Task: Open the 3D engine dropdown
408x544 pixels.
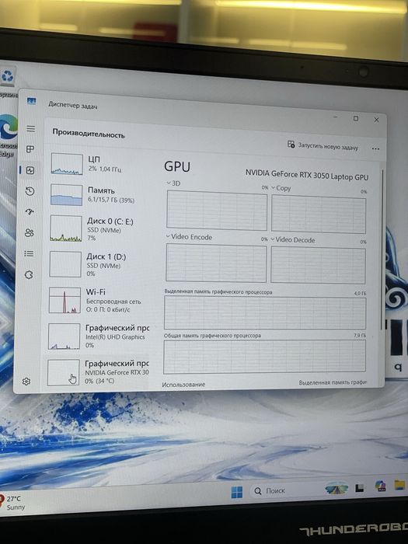Action: (173, 183)
